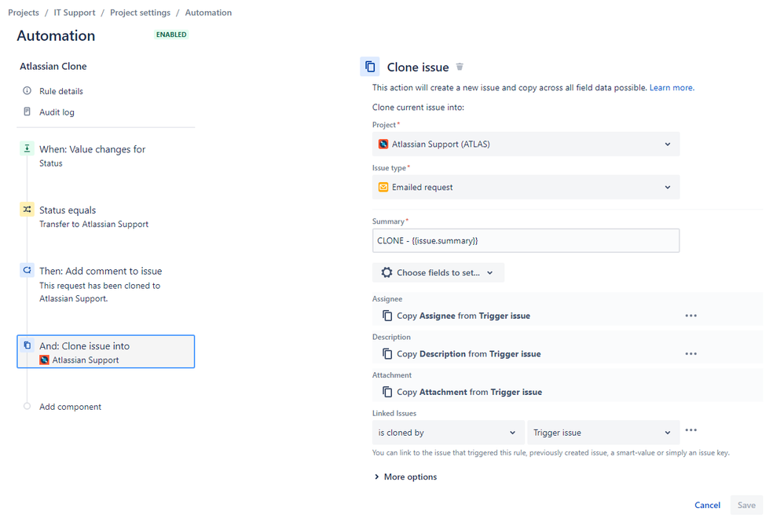Click the ATLAS project avatar in Project field

point(383,144)
